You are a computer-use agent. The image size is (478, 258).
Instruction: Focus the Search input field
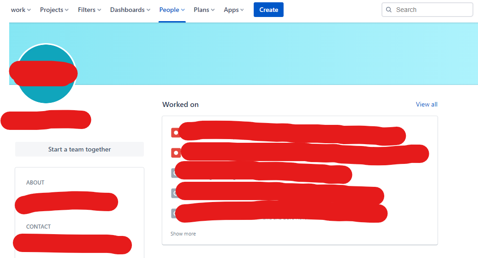(427, 10)
